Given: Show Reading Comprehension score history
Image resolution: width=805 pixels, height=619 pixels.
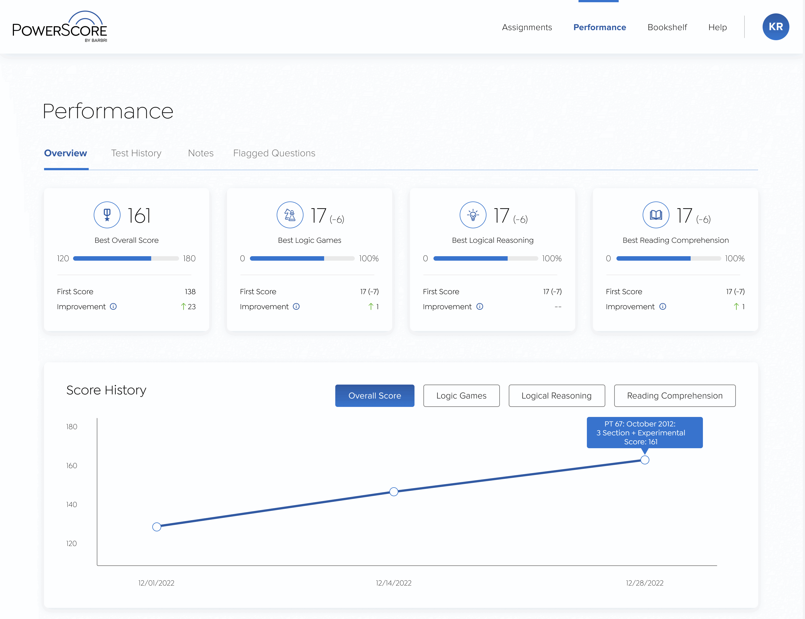Looking at the screenshot, I should pyautogui.click(x=675, y=396).
